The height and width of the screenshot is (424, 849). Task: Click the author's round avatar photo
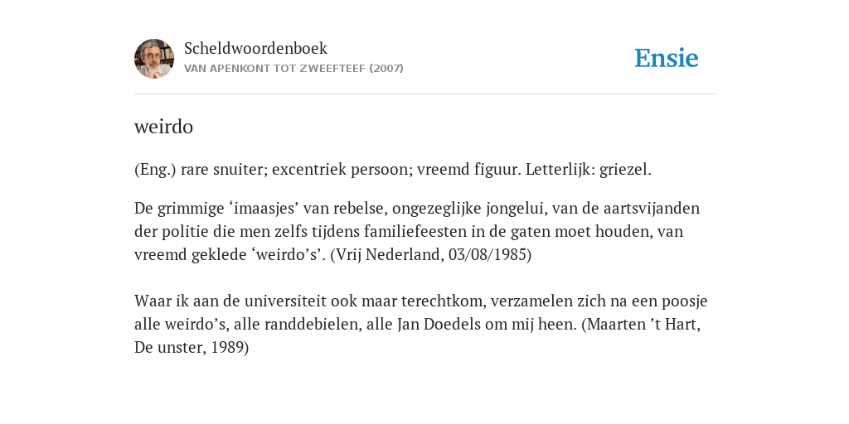click(x=154, y=59)
